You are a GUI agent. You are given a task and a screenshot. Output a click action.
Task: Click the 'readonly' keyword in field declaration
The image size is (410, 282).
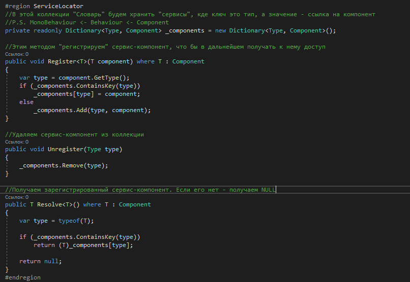click(48, 31)
